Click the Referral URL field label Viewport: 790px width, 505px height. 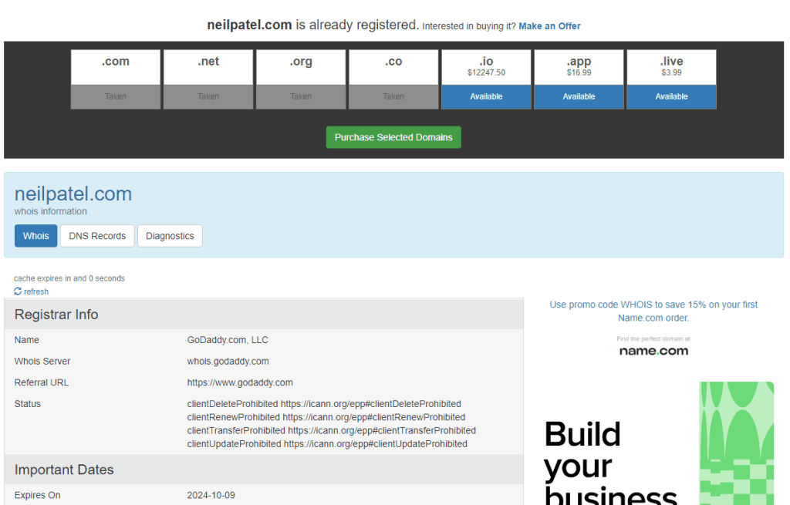pyautogui.click(x=42, y=382)
